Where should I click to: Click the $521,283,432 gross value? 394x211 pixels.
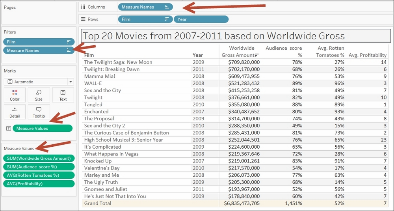coord(244,83)
